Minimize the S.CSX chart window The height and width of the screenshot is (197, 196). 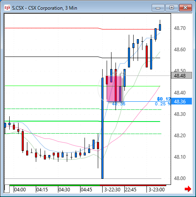point(158,8)
